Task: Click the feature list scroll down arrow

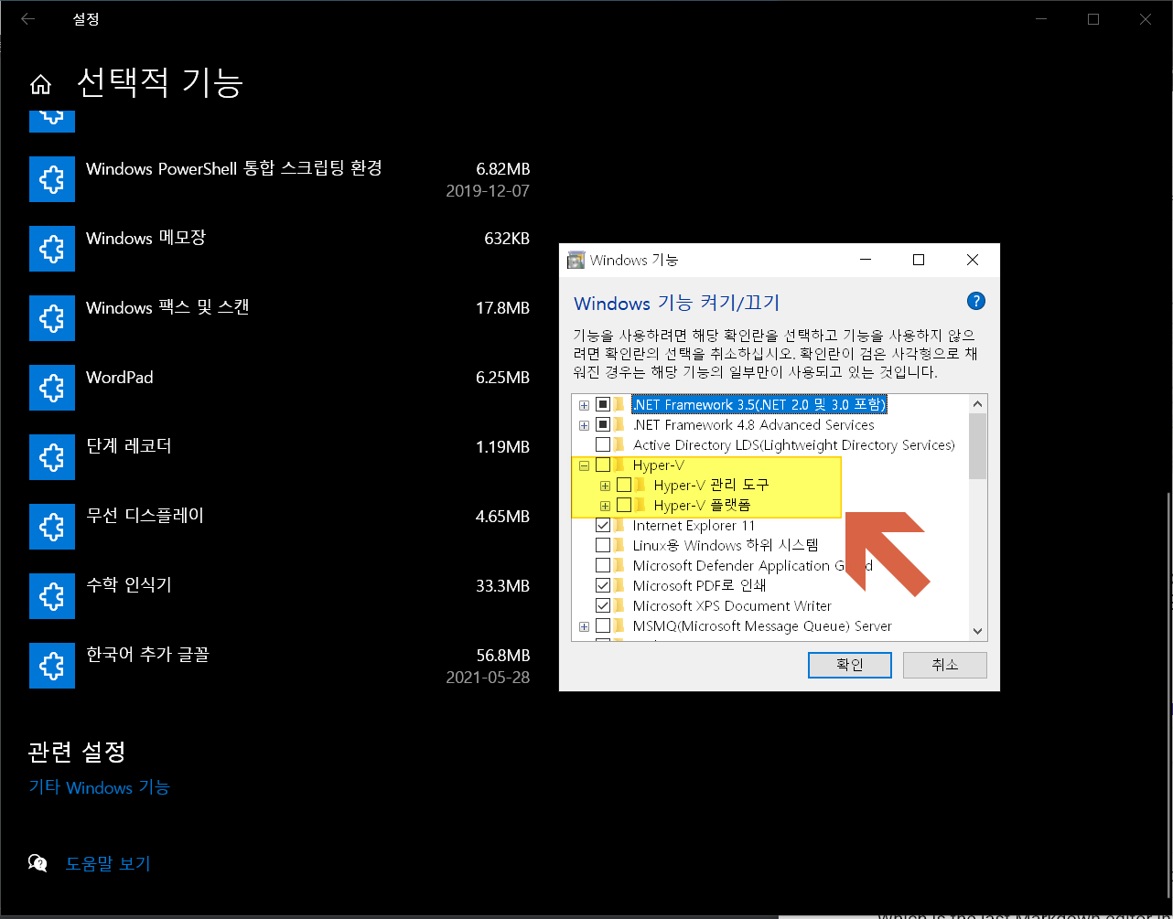Action: click(977, 631)
